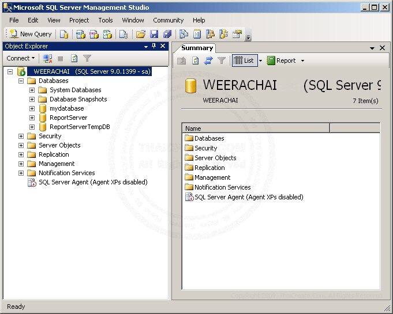Click the Report button

click(x=281, y=60)
